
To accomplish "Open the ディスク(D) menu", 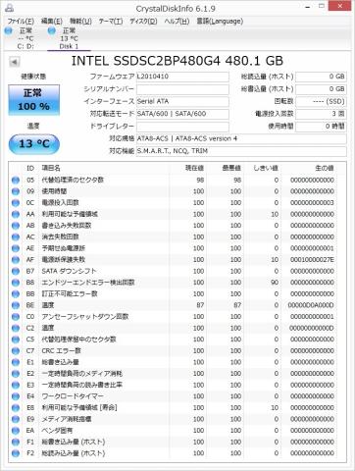I will click(143, 22).
